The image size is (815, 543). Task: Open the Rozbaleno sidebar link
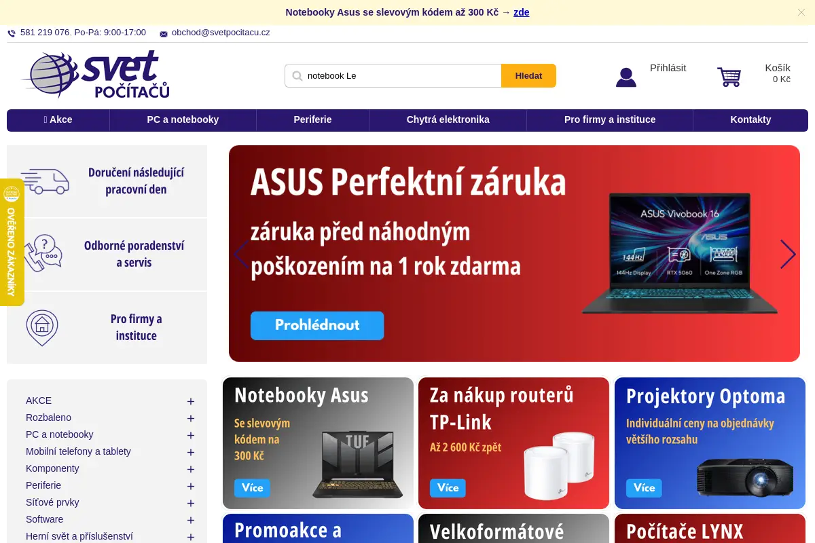coord(48,418)
